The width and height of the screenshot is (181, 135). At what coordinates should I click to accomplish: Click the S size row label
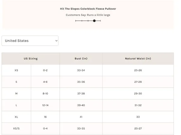coord(16,82)
